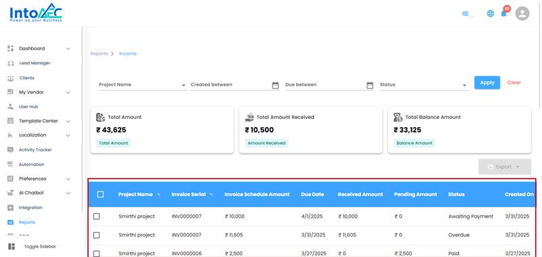Click the Toggle Sidebar label
This screenshot has width=542, height=257.
[x=40, y=246]
